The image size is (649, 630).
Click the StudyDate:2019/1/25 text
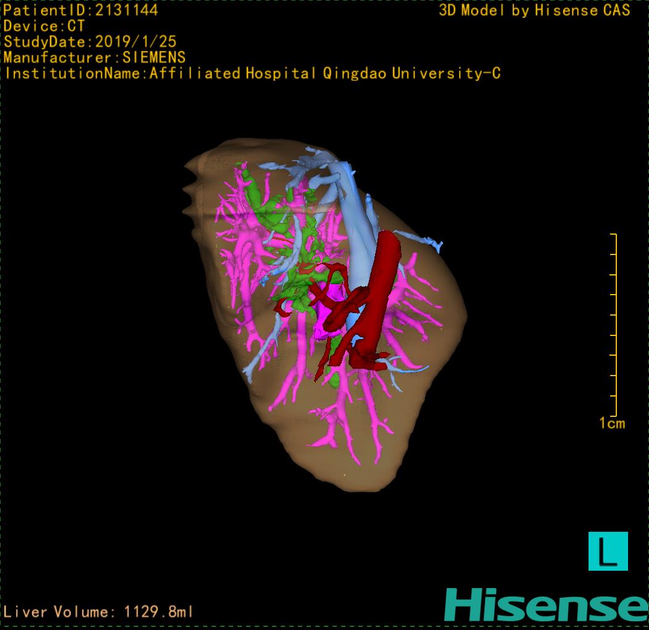point(90,42)
